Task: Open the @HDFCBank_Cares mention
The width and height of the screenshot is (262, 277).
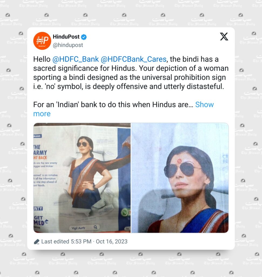Action: coord(133,59)
